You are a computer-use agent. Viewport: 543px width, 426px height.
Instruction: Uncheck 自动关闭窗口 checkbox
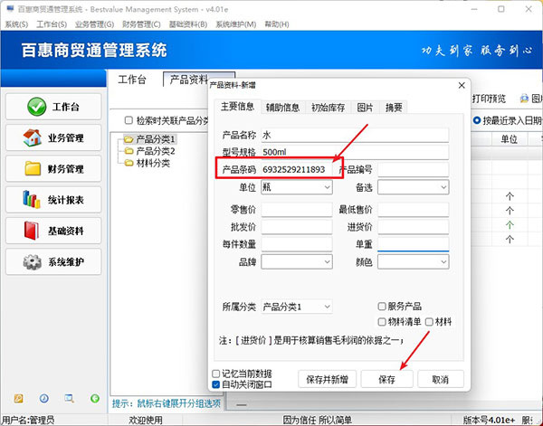point(216,384)
